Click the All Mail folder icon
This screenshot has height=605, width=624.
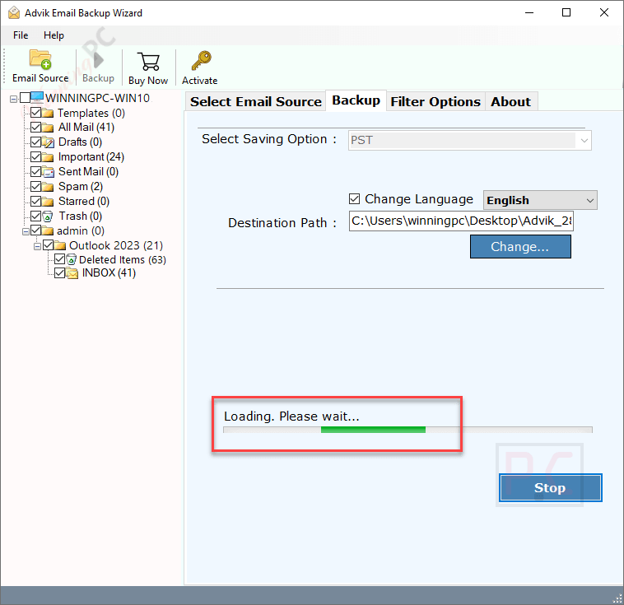[48, 128]
